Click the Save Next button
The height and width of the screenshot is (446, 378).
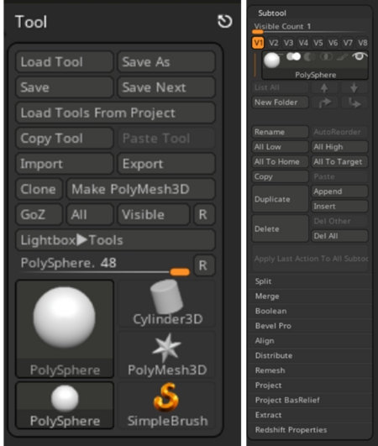pos(166,87)
